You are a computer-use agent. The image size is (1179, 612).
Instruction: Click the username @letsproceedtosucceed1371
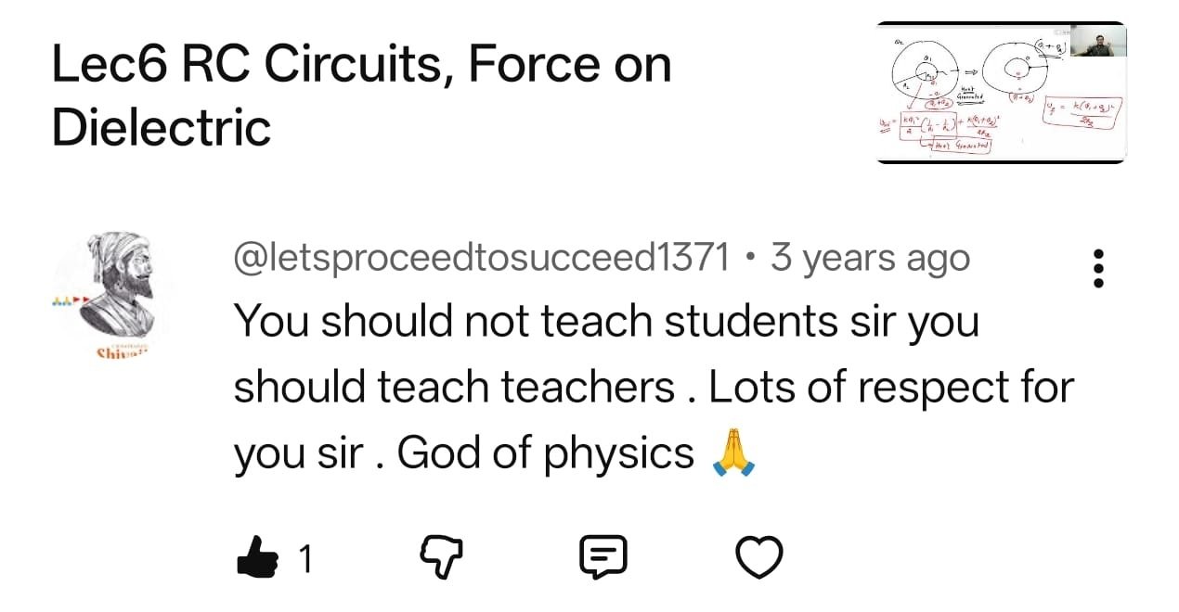point(481,259)
